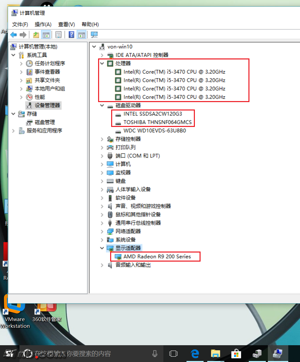
Task: Open File Explorer from the taskbar
Action: click(x=215, y=354)
